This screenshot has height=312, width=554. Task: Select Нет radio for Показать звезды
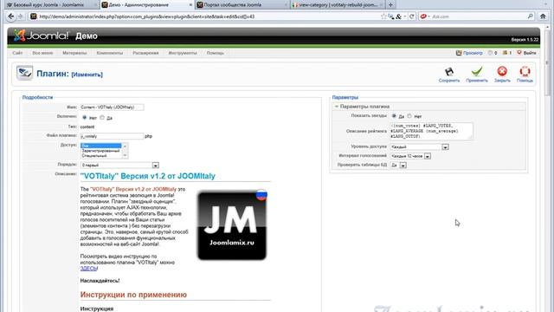409,116
